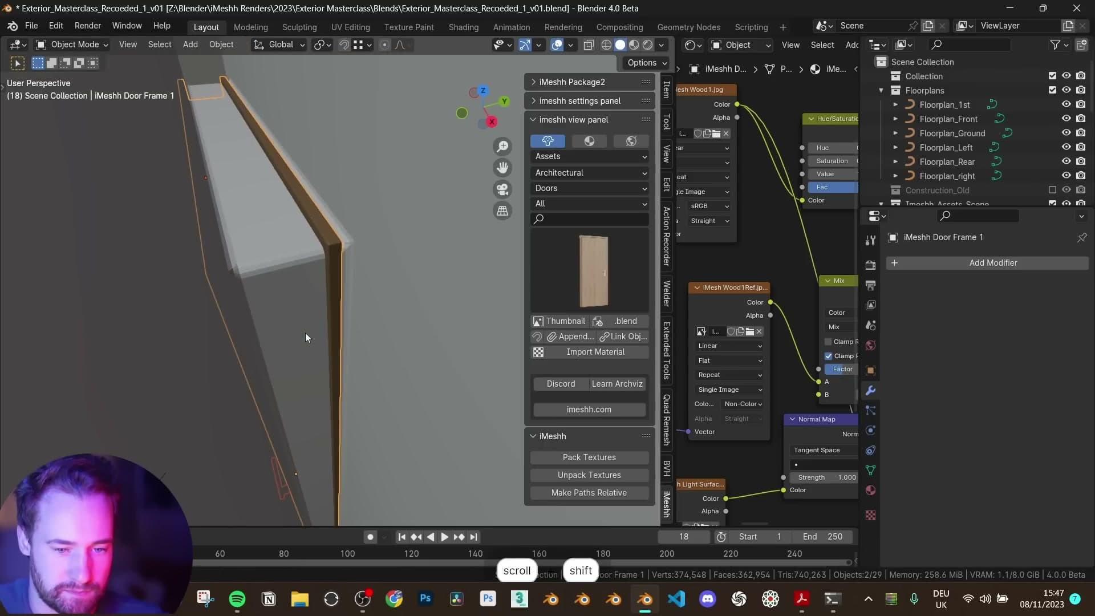Select the hand pan view gizmo
Screen dimensions: 1095x616
502,168
